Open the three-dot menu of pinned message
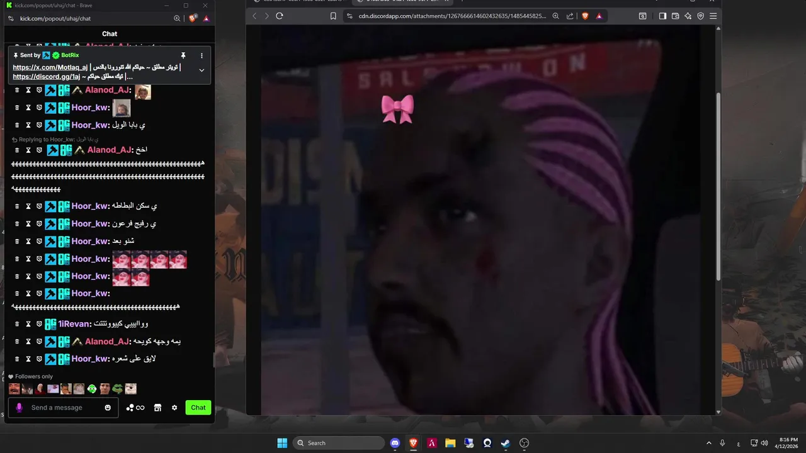This screenshot has height=453, width=806. pyautogui.click(x=201, y=55)
